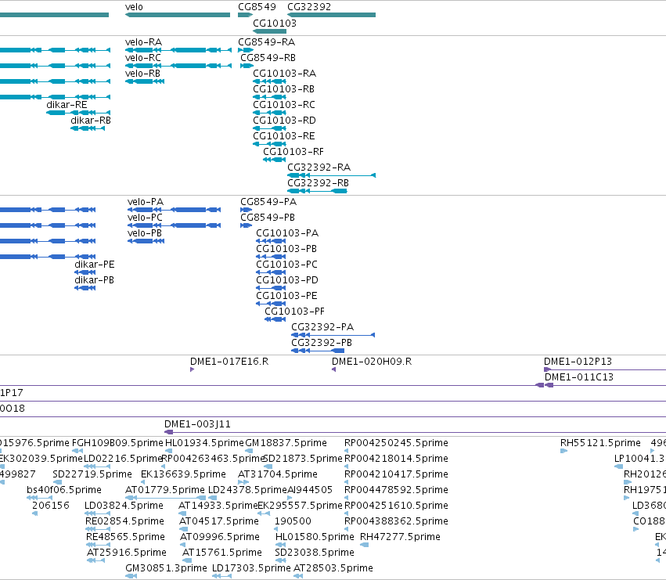Viewport: 666px width, 580px height.
Task: Click protein velo-PB label
Action: click(x=145, y=233)
